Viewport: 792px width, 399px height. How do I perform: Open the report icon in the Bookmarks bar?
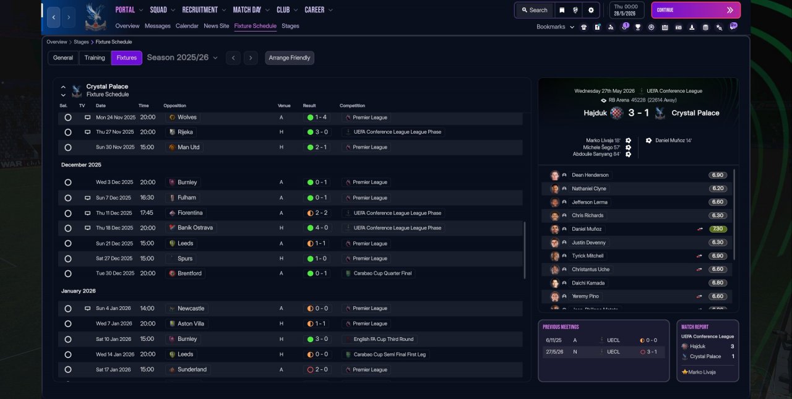click(597, 27)
